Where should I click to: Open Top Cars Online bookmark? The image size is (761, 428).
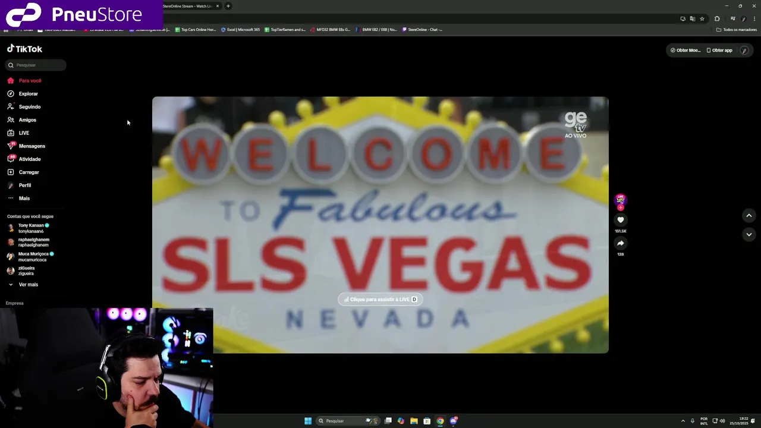(x=196, y=30)
